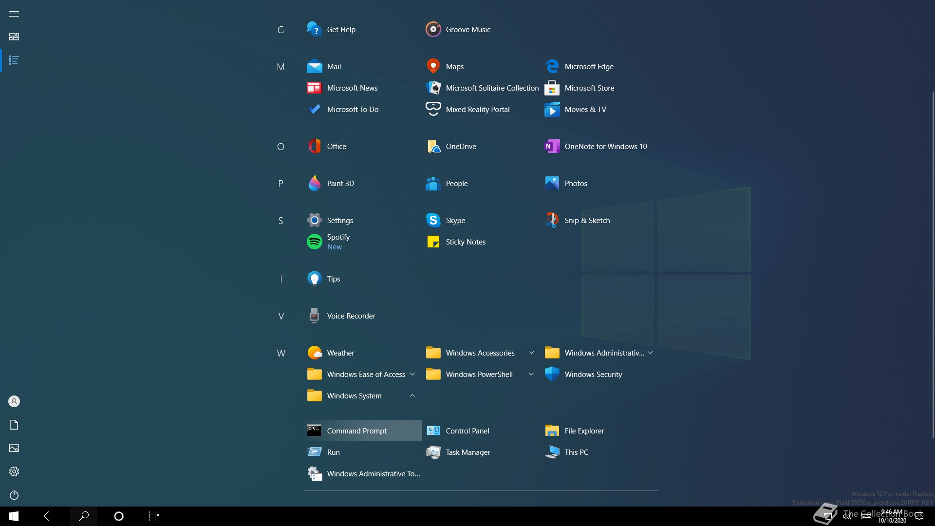Open Cortana from the taskbar
This screenshot has height=526, width=935.
coord(119,516)
